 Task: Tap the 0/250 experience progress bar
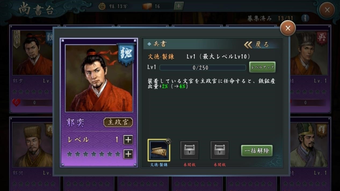(x=203, y=68)
